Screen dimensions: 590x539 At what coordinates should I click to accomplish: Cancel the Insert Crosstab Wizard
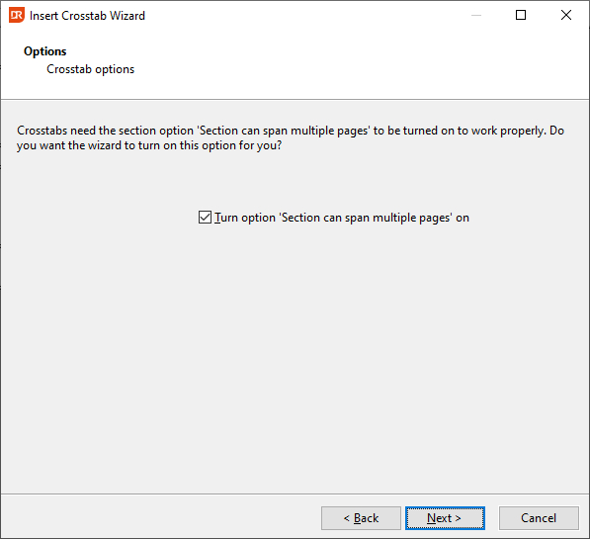pyautogui.click(x=539, y=518)
